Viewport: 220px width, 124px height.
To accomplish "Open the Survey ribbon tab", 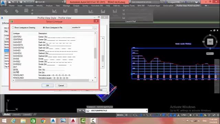I will click(85, 6).
